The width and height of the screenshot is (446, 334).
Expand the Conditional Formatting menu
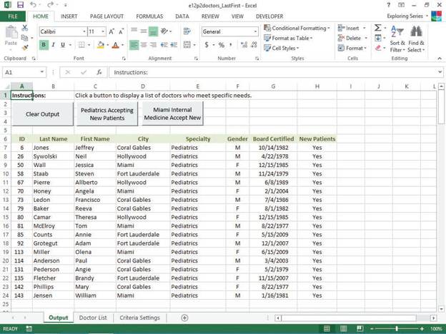[299, 29]
